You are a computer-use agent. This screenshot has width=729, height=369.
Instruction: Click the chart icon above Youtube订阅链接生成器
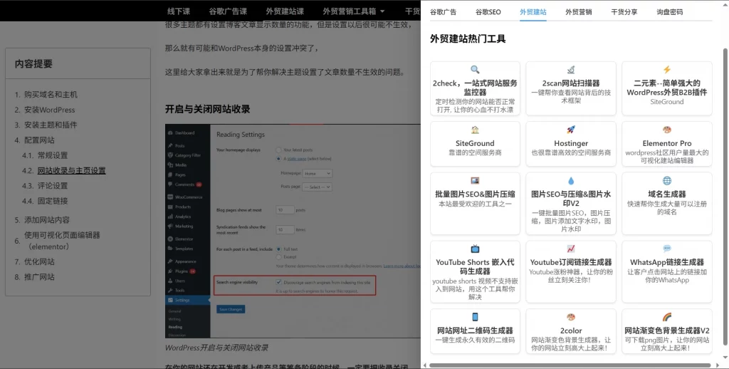571,249
